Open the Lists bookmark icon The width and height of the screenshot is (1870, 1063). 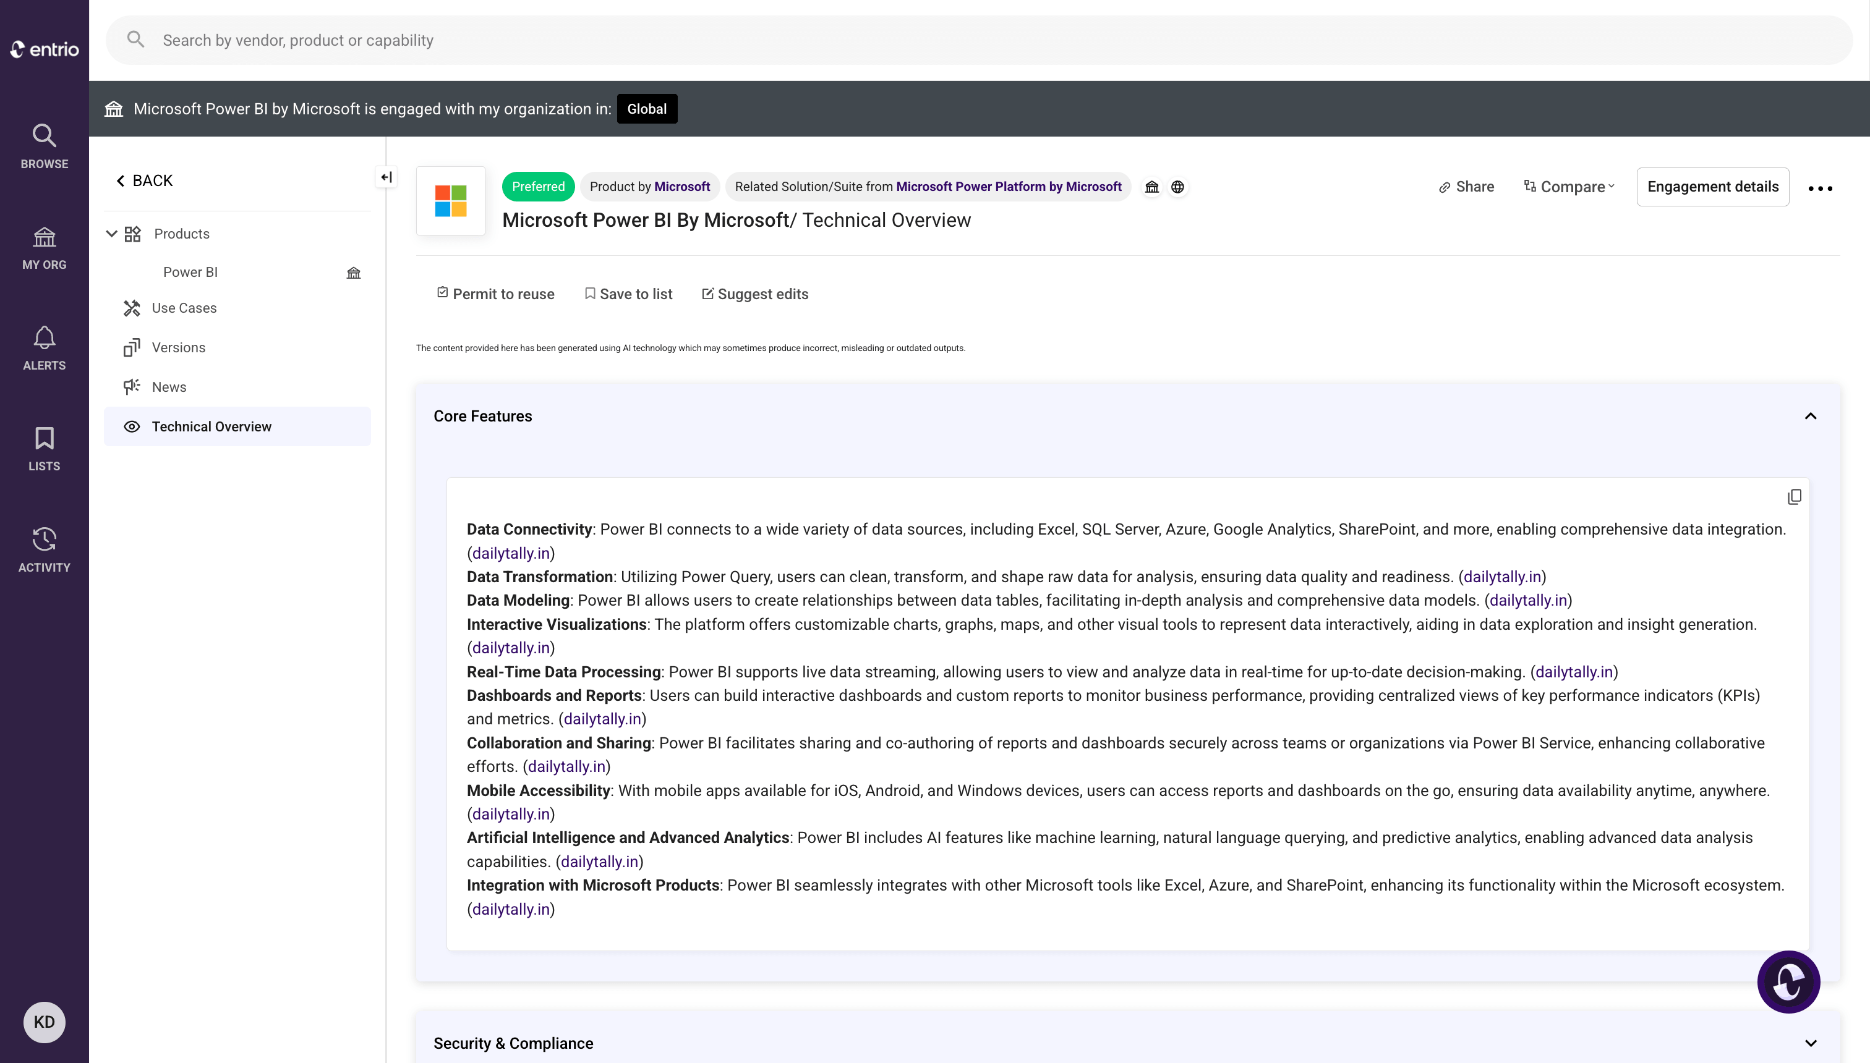point(44,449)
